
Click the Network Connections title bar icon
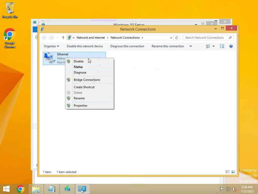[42, 29]
